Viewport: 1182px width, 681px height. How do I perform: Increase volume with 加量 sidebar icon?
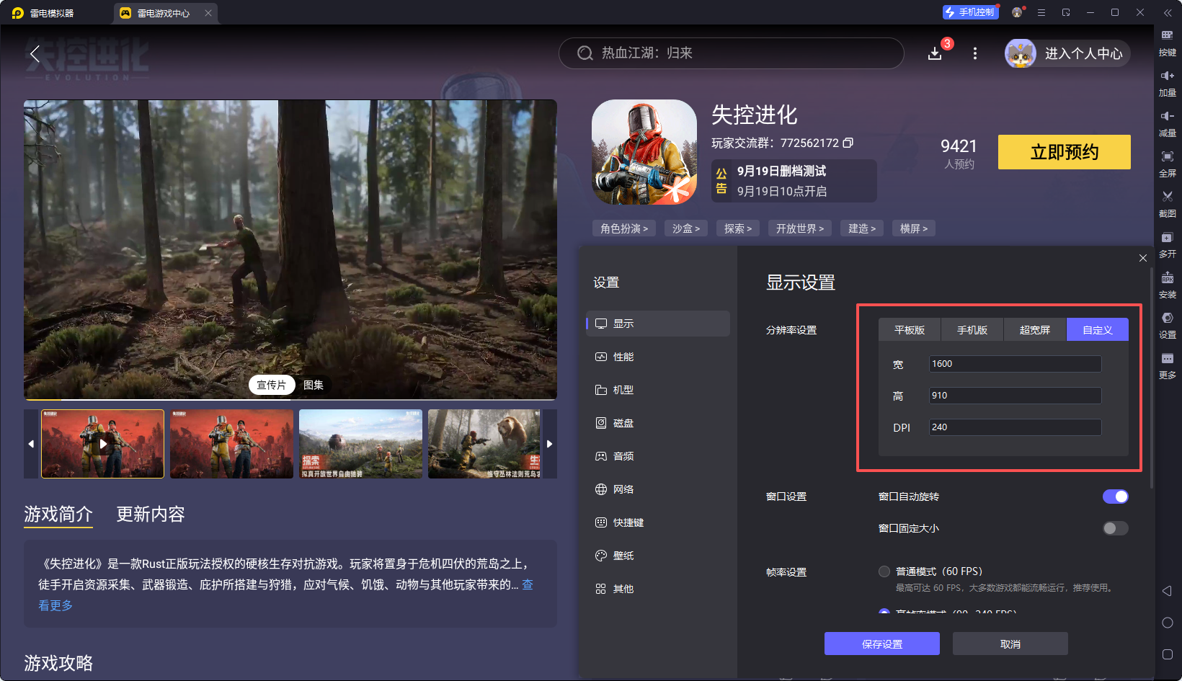(1167, 83)
